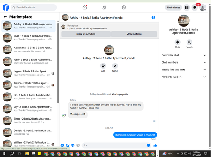Open Windows notification center icon

206,154
